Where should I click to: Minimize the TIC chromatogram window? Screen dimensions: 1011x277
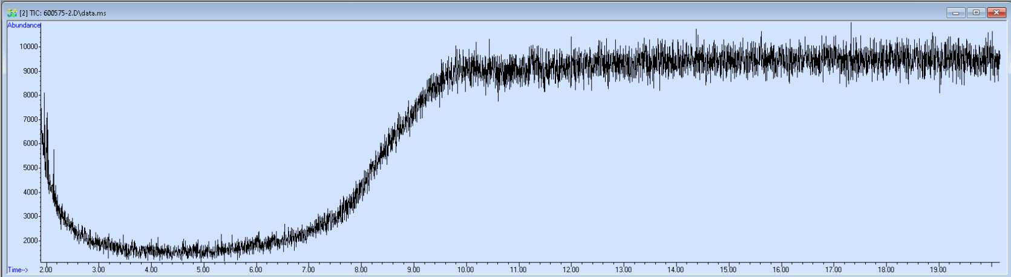click(956, 13)
